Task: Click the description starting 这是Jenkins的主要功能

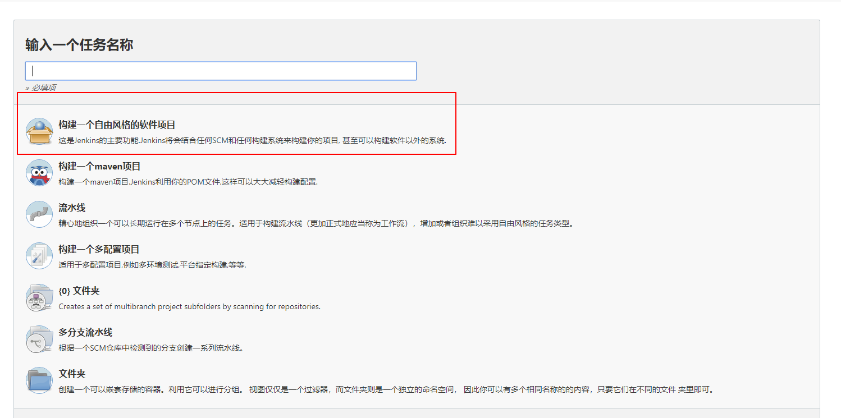Action: [253, 140]
